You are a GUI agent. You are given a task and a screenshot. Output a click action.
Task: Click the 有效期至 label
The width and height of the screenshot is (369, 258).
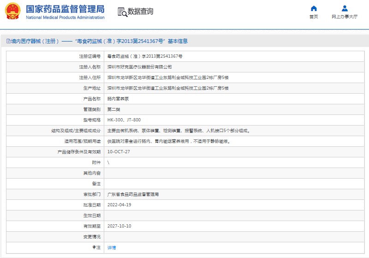pyautogui.click(x=92, y=226)
